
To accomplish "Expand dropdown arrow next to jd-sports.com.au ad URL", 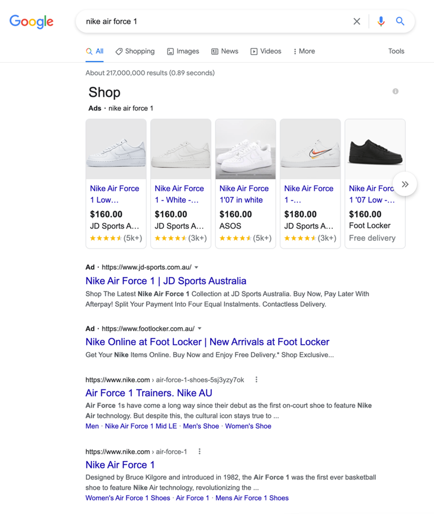I will click(x=197, y=267).
